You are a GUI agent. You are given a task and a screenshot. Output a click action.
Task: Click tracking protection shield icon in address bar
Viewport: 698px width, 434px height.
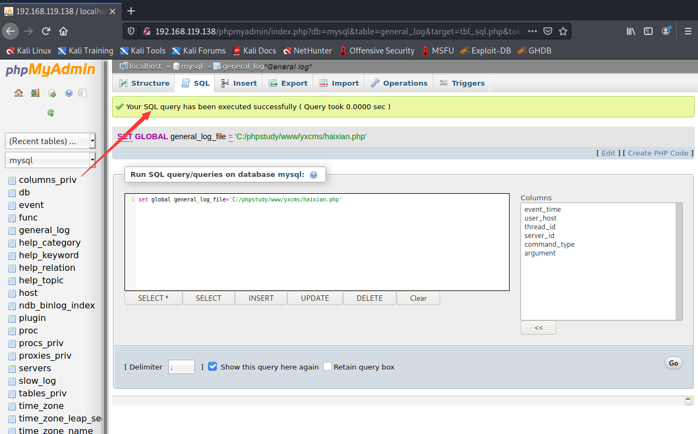click(131, 31)
